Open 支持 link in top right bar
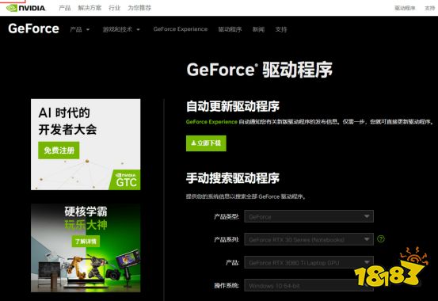The image size is (438, 301). [429, 8]
